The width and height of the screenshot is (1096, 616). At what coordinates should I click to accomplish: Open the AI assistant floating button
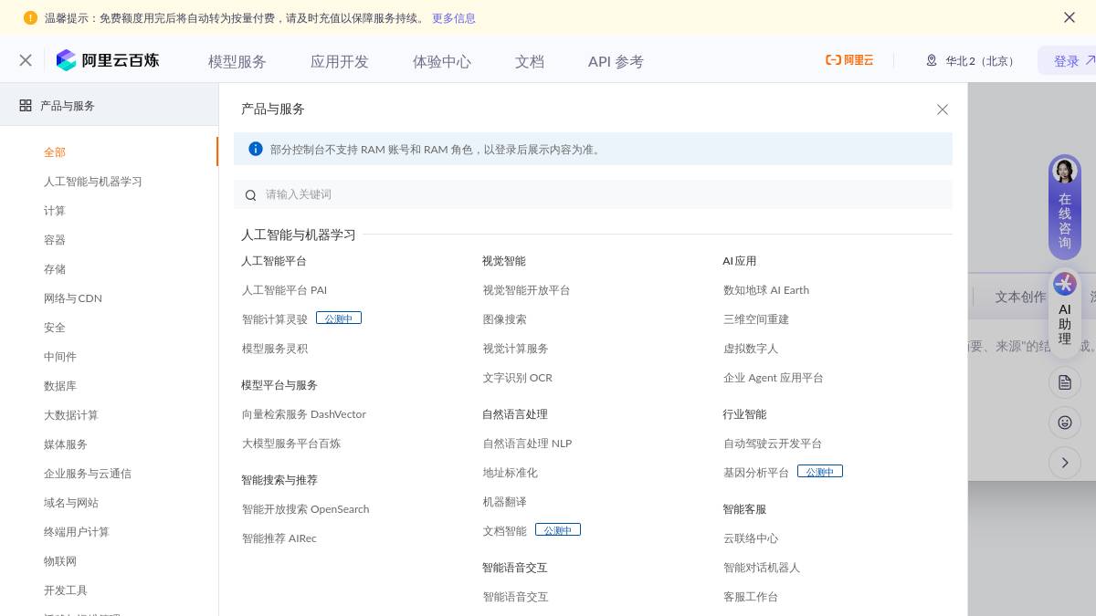pos(1065,310)
